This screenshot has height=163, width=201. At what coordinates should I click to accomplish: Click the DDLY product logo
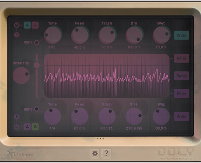pyautogui.click(x=175, y=154)
